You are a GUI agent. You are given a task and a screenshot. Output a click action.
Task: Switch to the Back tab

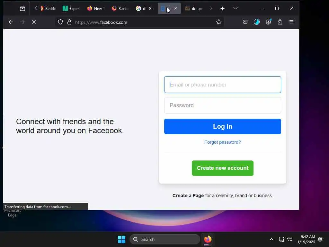pos(120,8)
